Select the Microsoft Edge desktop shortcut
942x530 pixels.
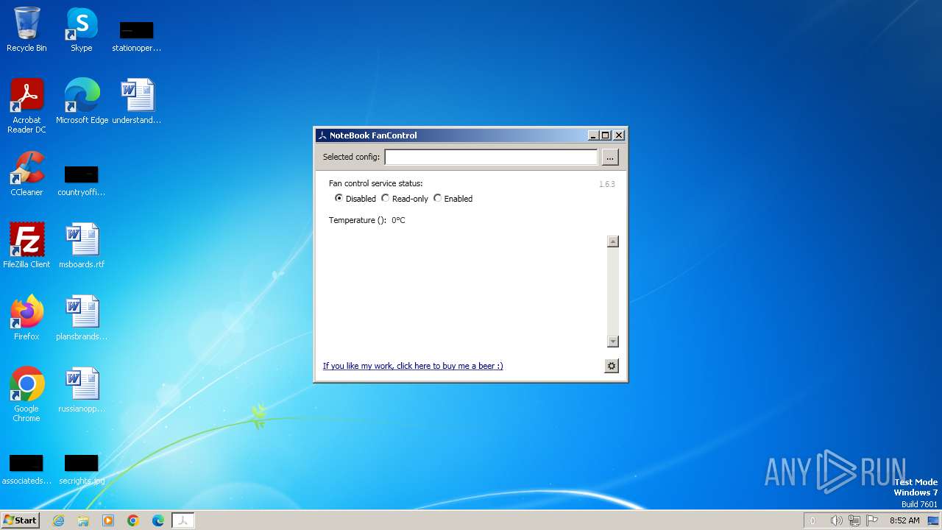(82, 102)
